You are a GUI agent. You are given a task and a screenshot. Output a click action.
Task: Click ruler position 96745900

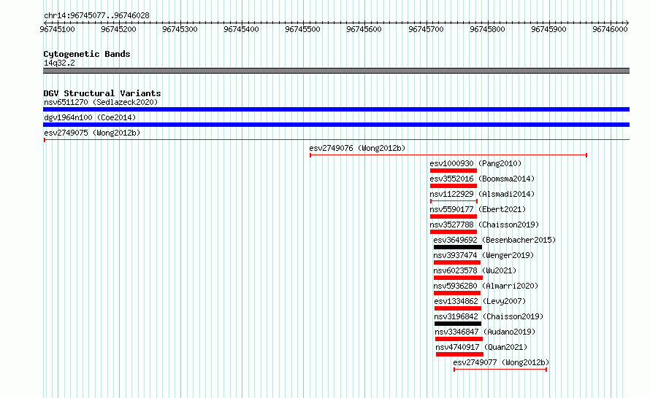coord(549,29)
